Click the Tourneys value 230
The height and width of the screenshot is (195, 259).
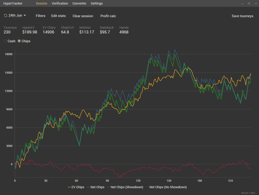(x=7, y=32)
